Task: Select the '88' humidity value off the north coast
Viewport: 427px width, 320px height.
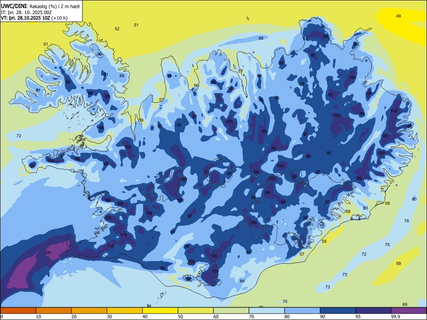Action: click(261, 38)
